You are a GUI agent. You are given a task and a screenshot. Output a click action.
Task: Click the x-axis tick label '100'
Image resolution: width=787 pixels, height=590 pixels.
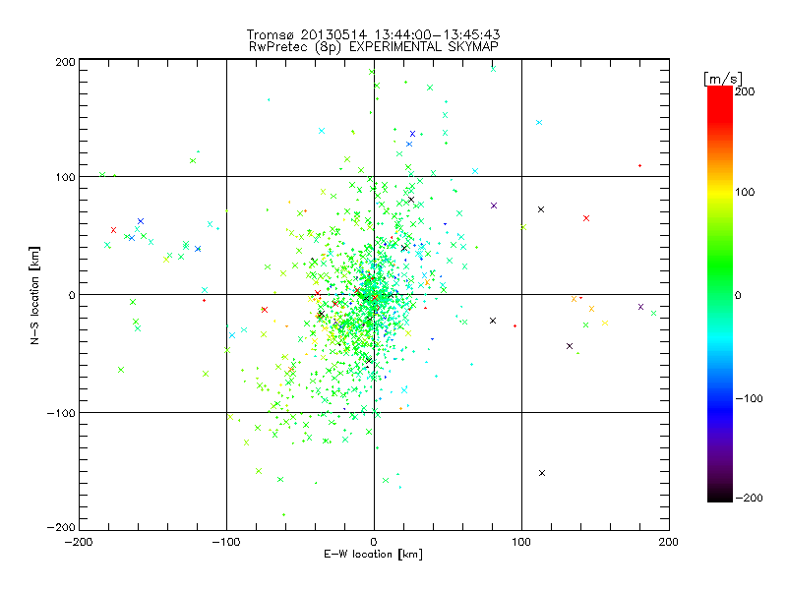[x=521, y=543]
